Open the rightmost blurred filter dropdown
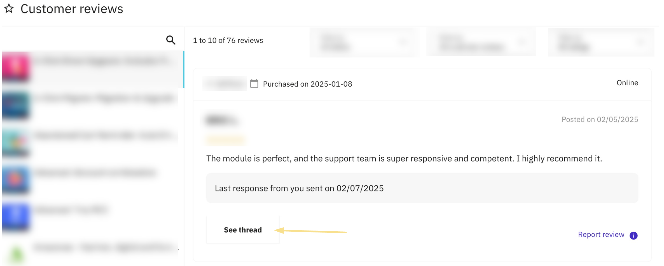This screenshot has height=266, width=664. pos(601,42)
